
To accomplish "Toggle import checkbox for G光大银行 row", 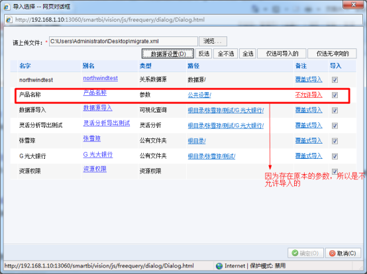I will [x=335, y=156].
